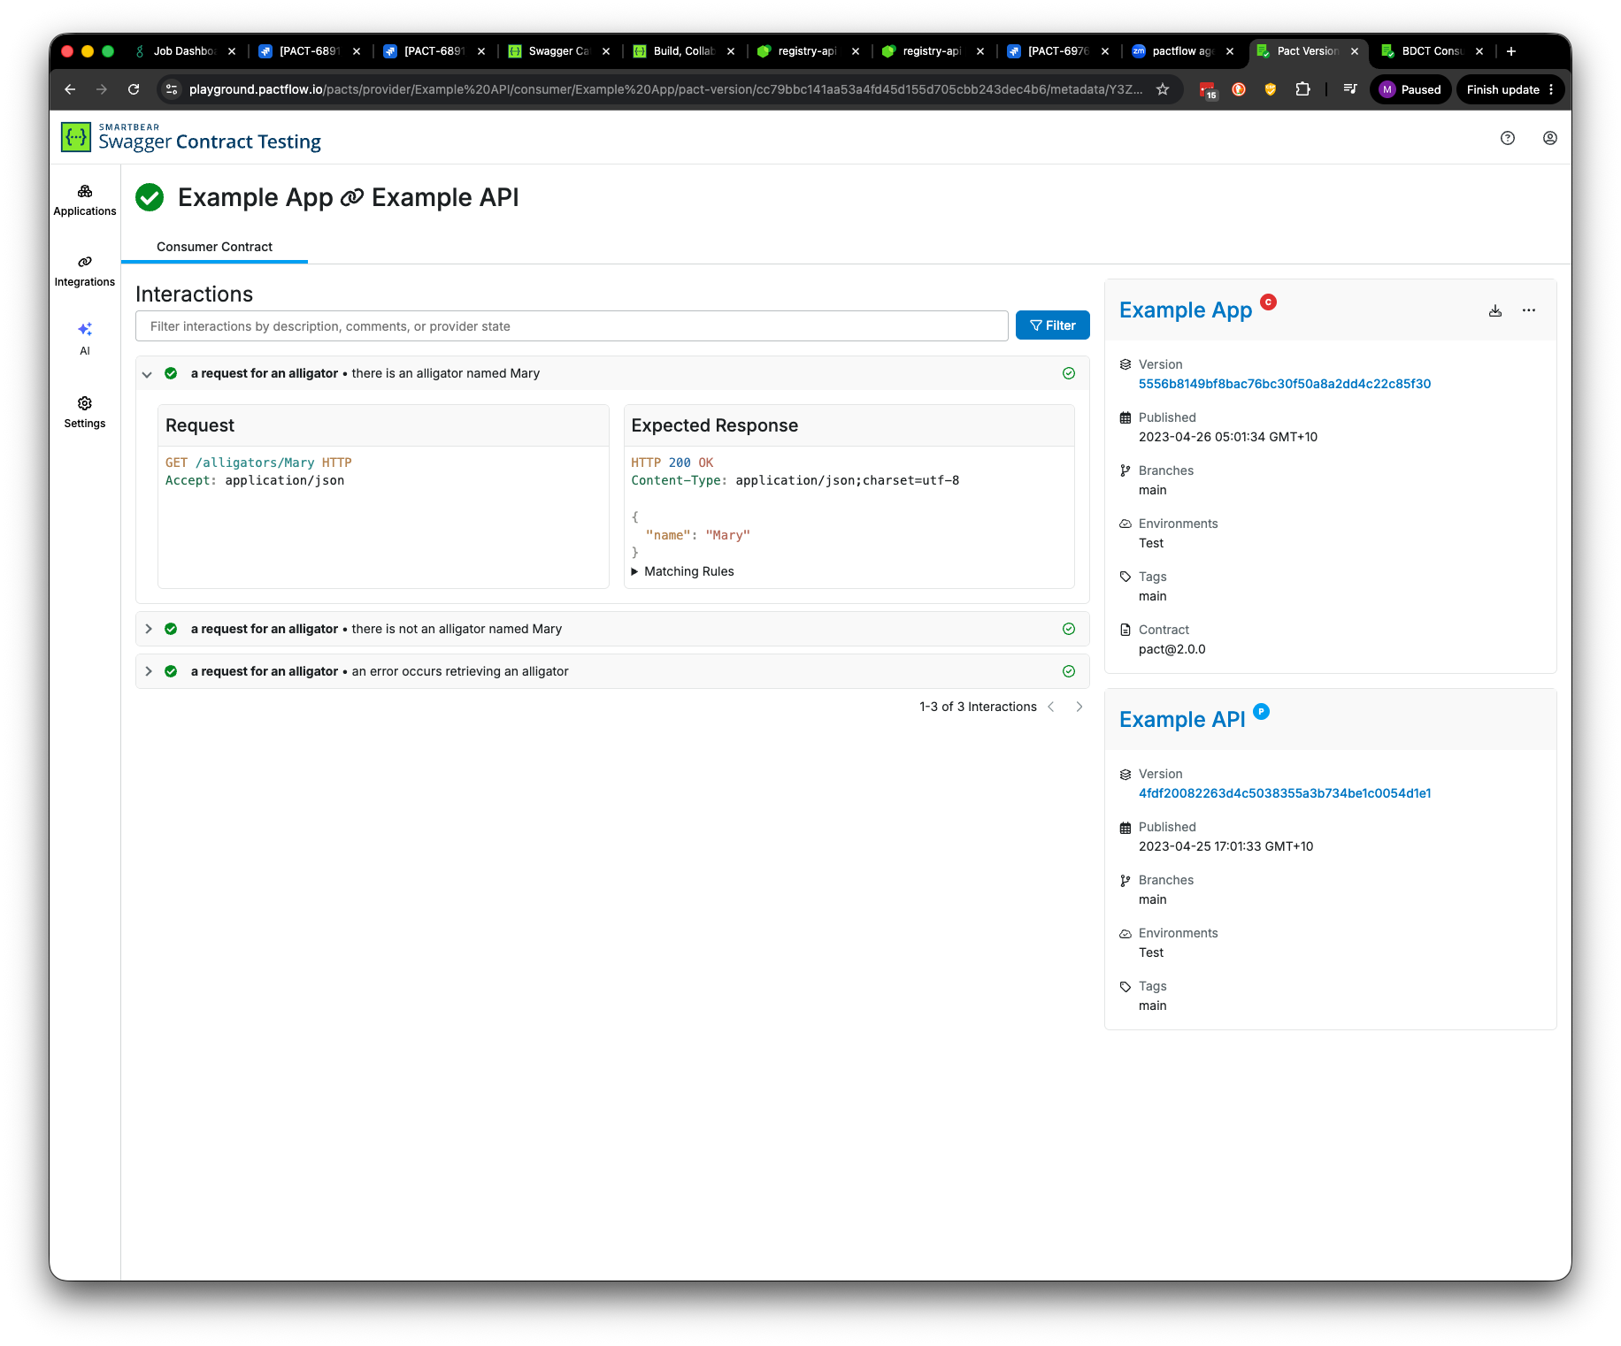Image resolution: width=1621 pixels, height=1346 pixels.
Task: Click the verification status icon on alligator named Mary row
Action: pyautogui.click(x=1069, y=373)
